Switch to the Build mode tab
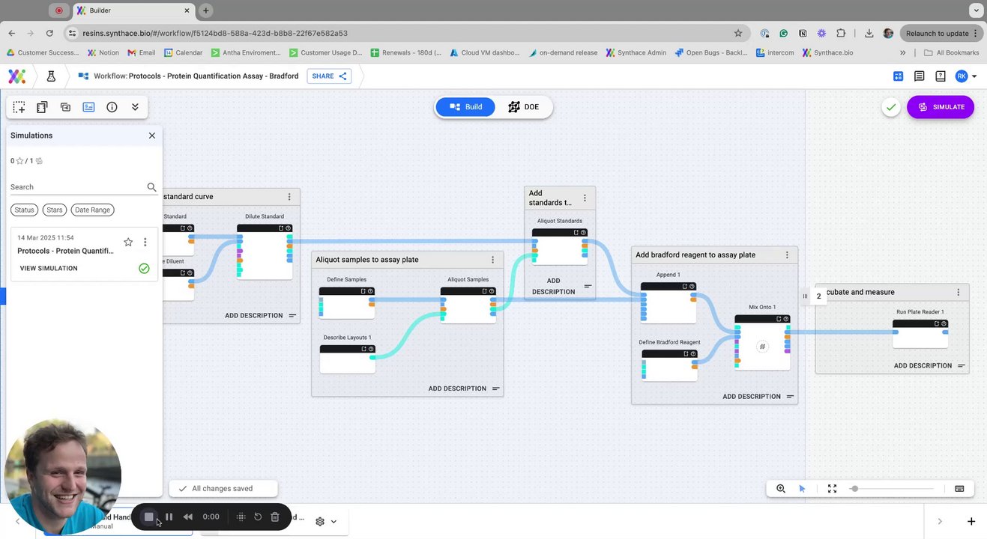The height and width of the screenshot is (539, 987). click(465, 107)
